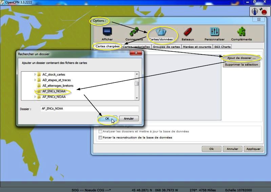This screenshot has width=271, height=192.
Task: Select the AE_atterrages_bretons folder name
Action: click(x=58, y=86)
